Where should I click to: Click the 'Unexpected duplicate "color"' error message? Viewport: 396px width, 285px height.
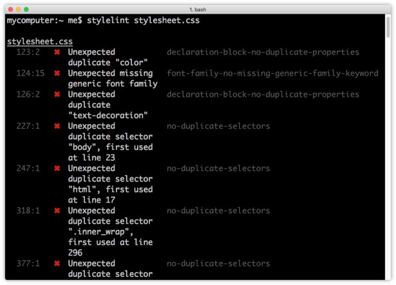[108, 57]
